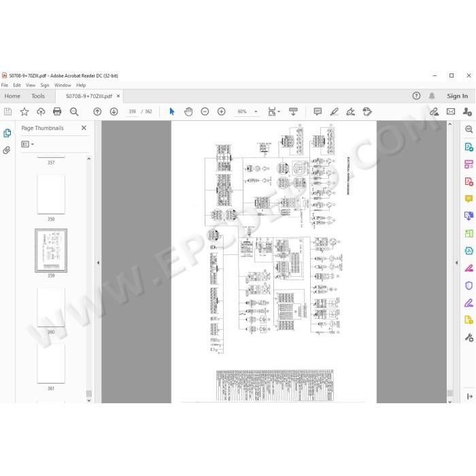Open notifications bell
Viewport: 476px width, 476px height.
point(432,96)
